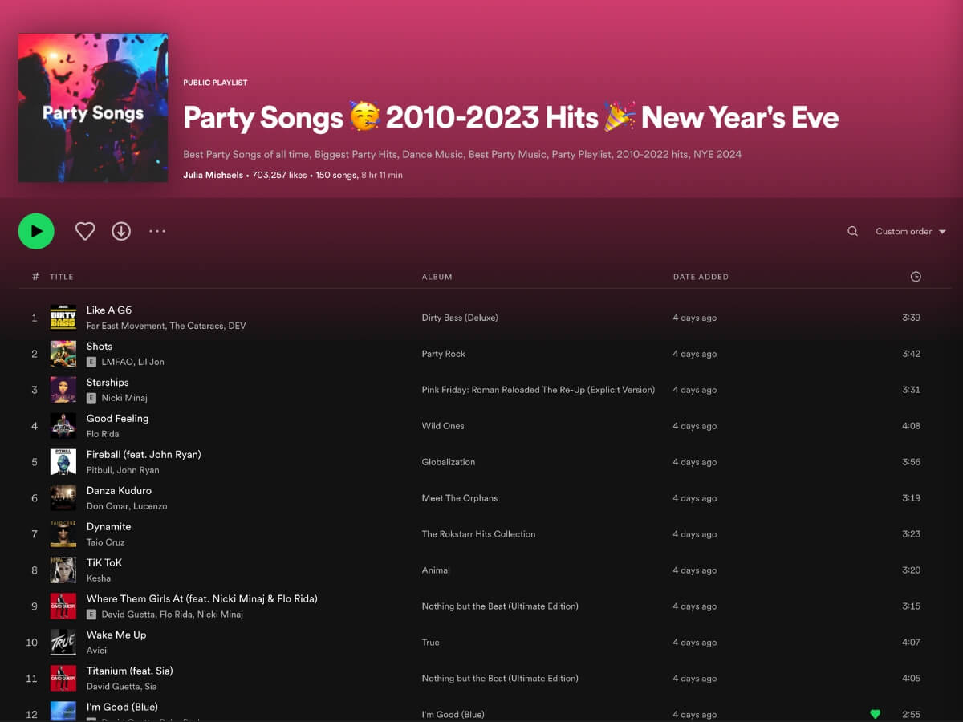The width and height of the screenshot is (963, 722).
Task: Click the duration clock column header
Action: pyautogui.click(x=916, y=277)
